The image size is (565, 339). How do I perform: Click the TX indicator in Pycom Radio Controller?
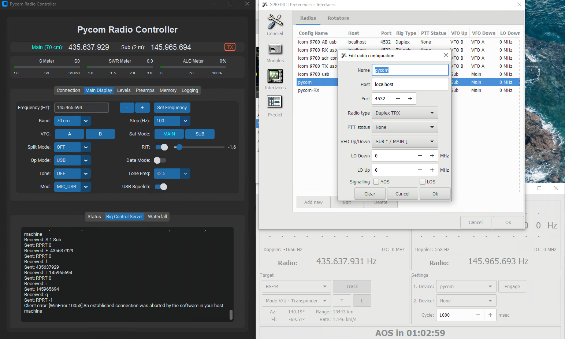230,47
